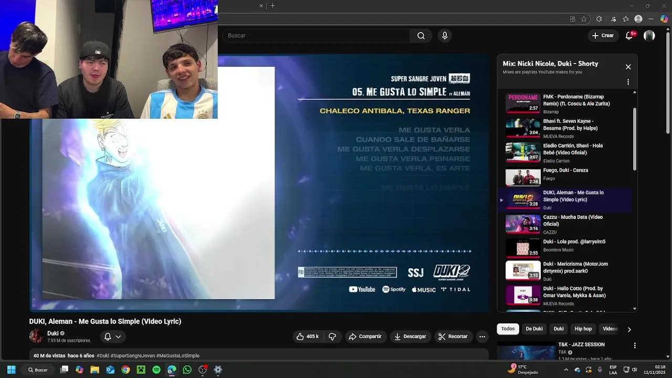This screenshot has width=672, height=378.
Task: Play Bhavi ft. Seven Kayne - Besame
Action: 565,128
